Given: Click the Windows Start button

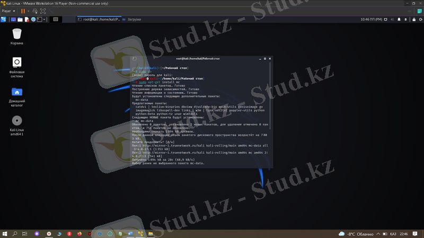Looking at the screenshot, I should coord(5,233).
